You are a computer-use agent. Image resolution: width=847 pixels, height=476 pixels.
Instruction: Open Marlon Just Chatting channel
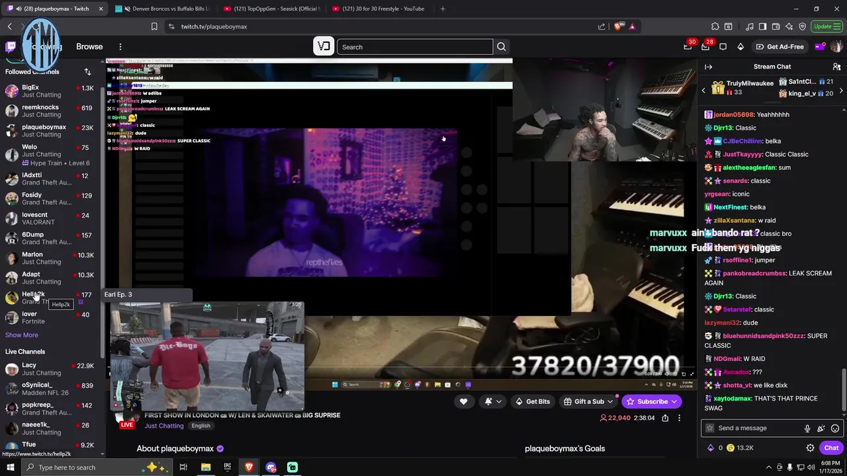[50, 258]
